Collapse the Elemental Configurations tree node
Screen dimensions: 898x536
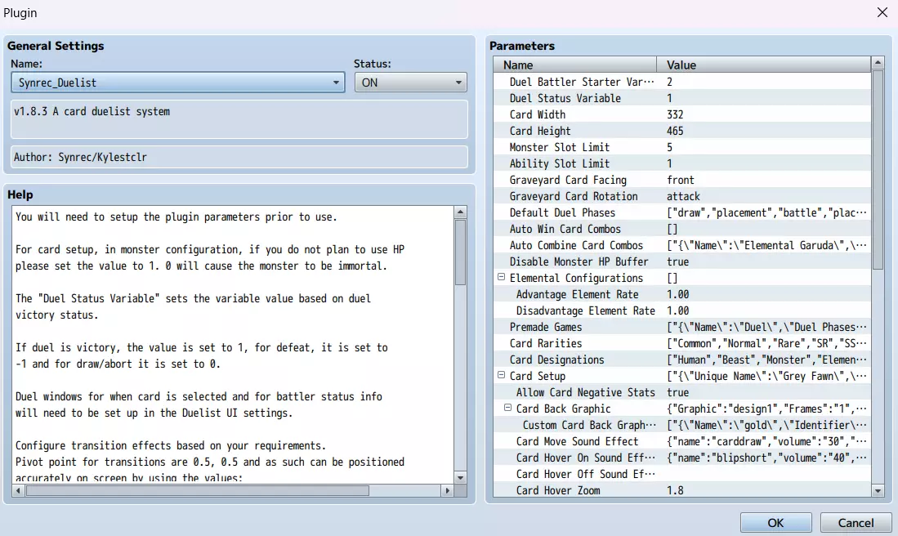[x=501, y=278]
